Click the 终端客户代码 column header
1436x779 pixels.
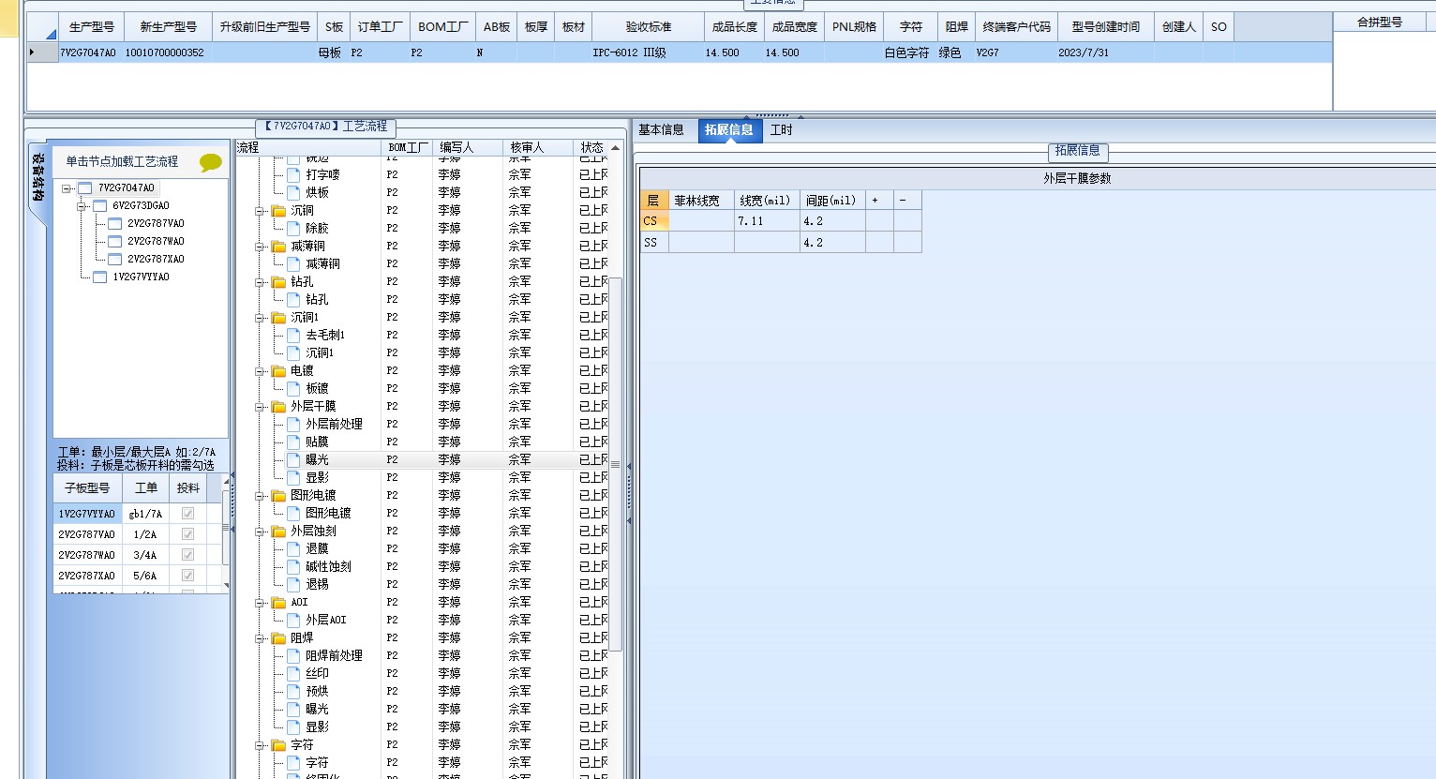click(1016, 27)
